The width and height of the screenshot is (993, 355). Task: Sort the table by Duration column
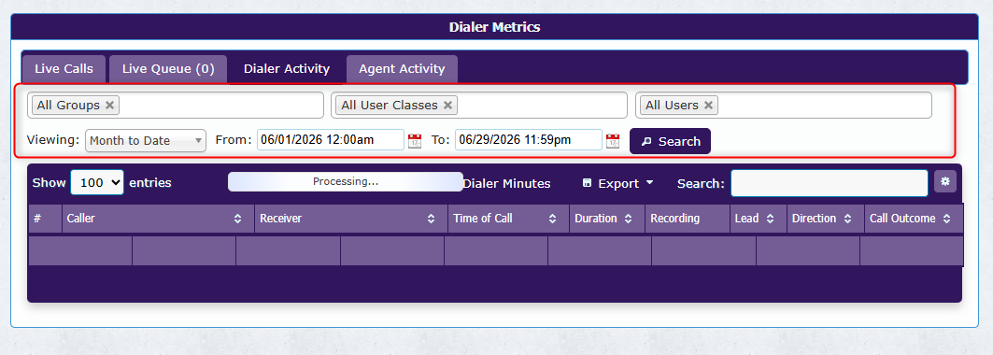tap(606, 219)
